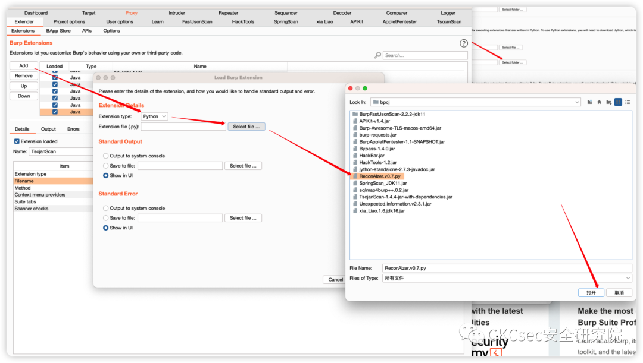Switch to the BApp Store tab
The height and width of the screenshot is (363, 643).
point(58,31)
